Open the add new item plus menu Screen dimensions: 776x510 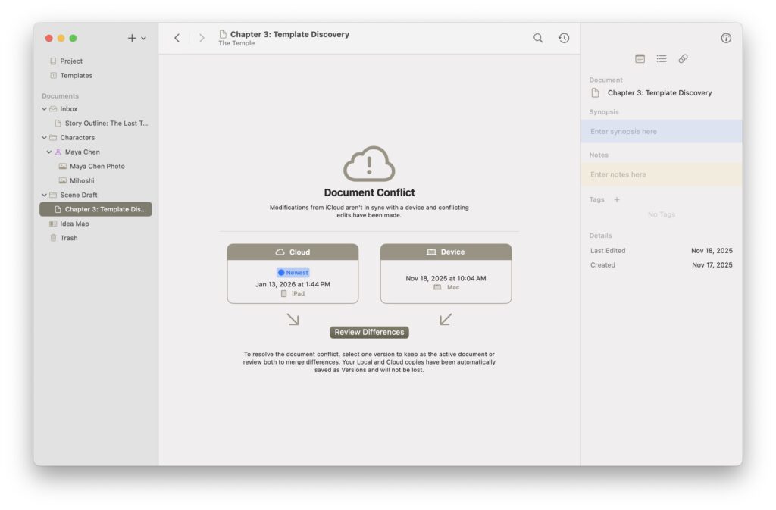(x=136, y=38)
